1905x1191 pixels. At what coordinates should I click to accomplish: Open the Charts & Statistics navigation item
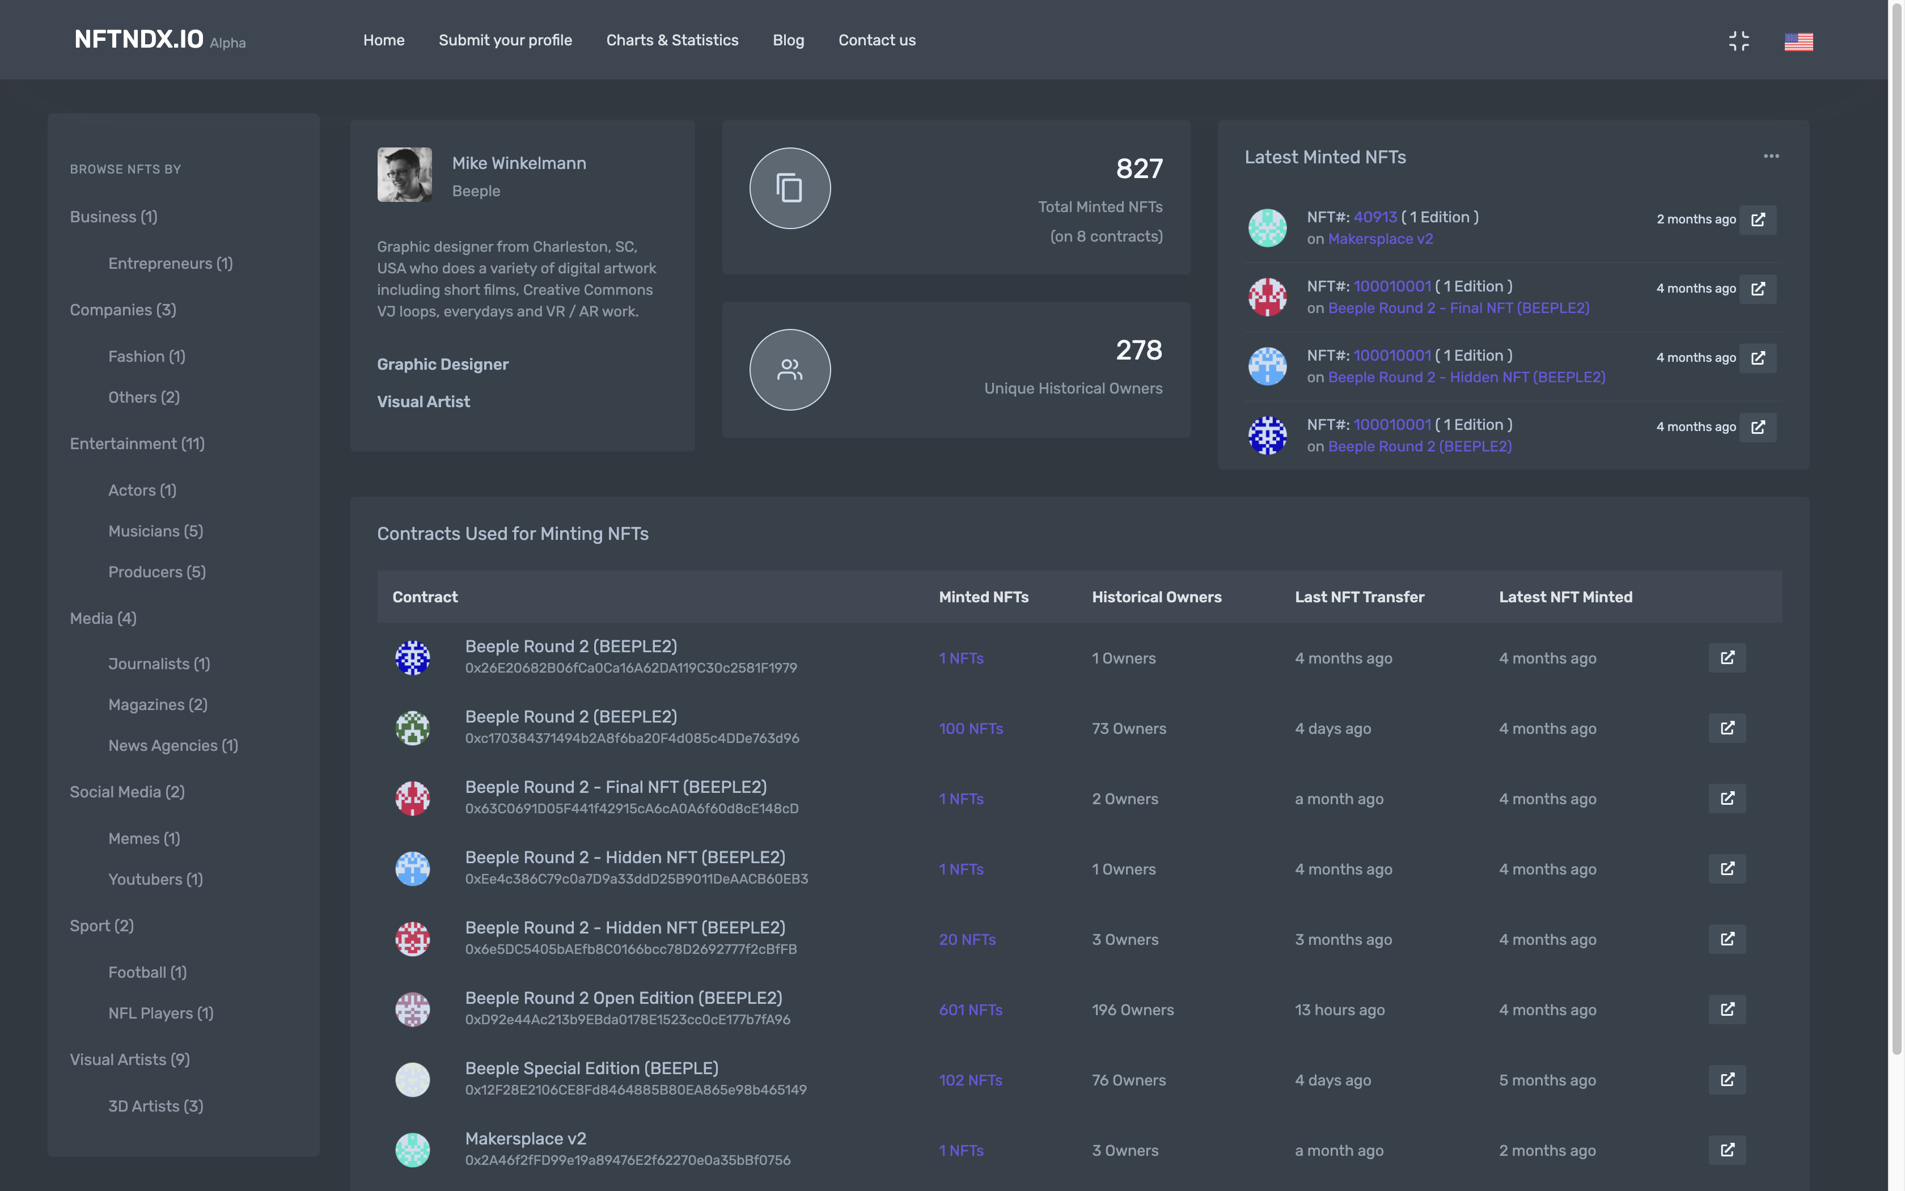(x=672, y=40)
